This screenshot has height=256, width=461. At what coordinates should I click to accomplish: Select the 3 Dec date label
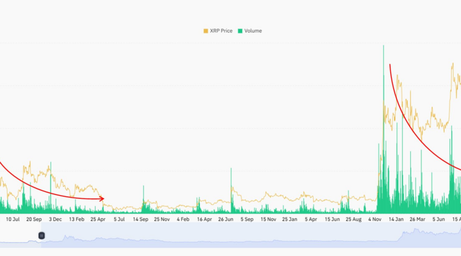[55, 219]
